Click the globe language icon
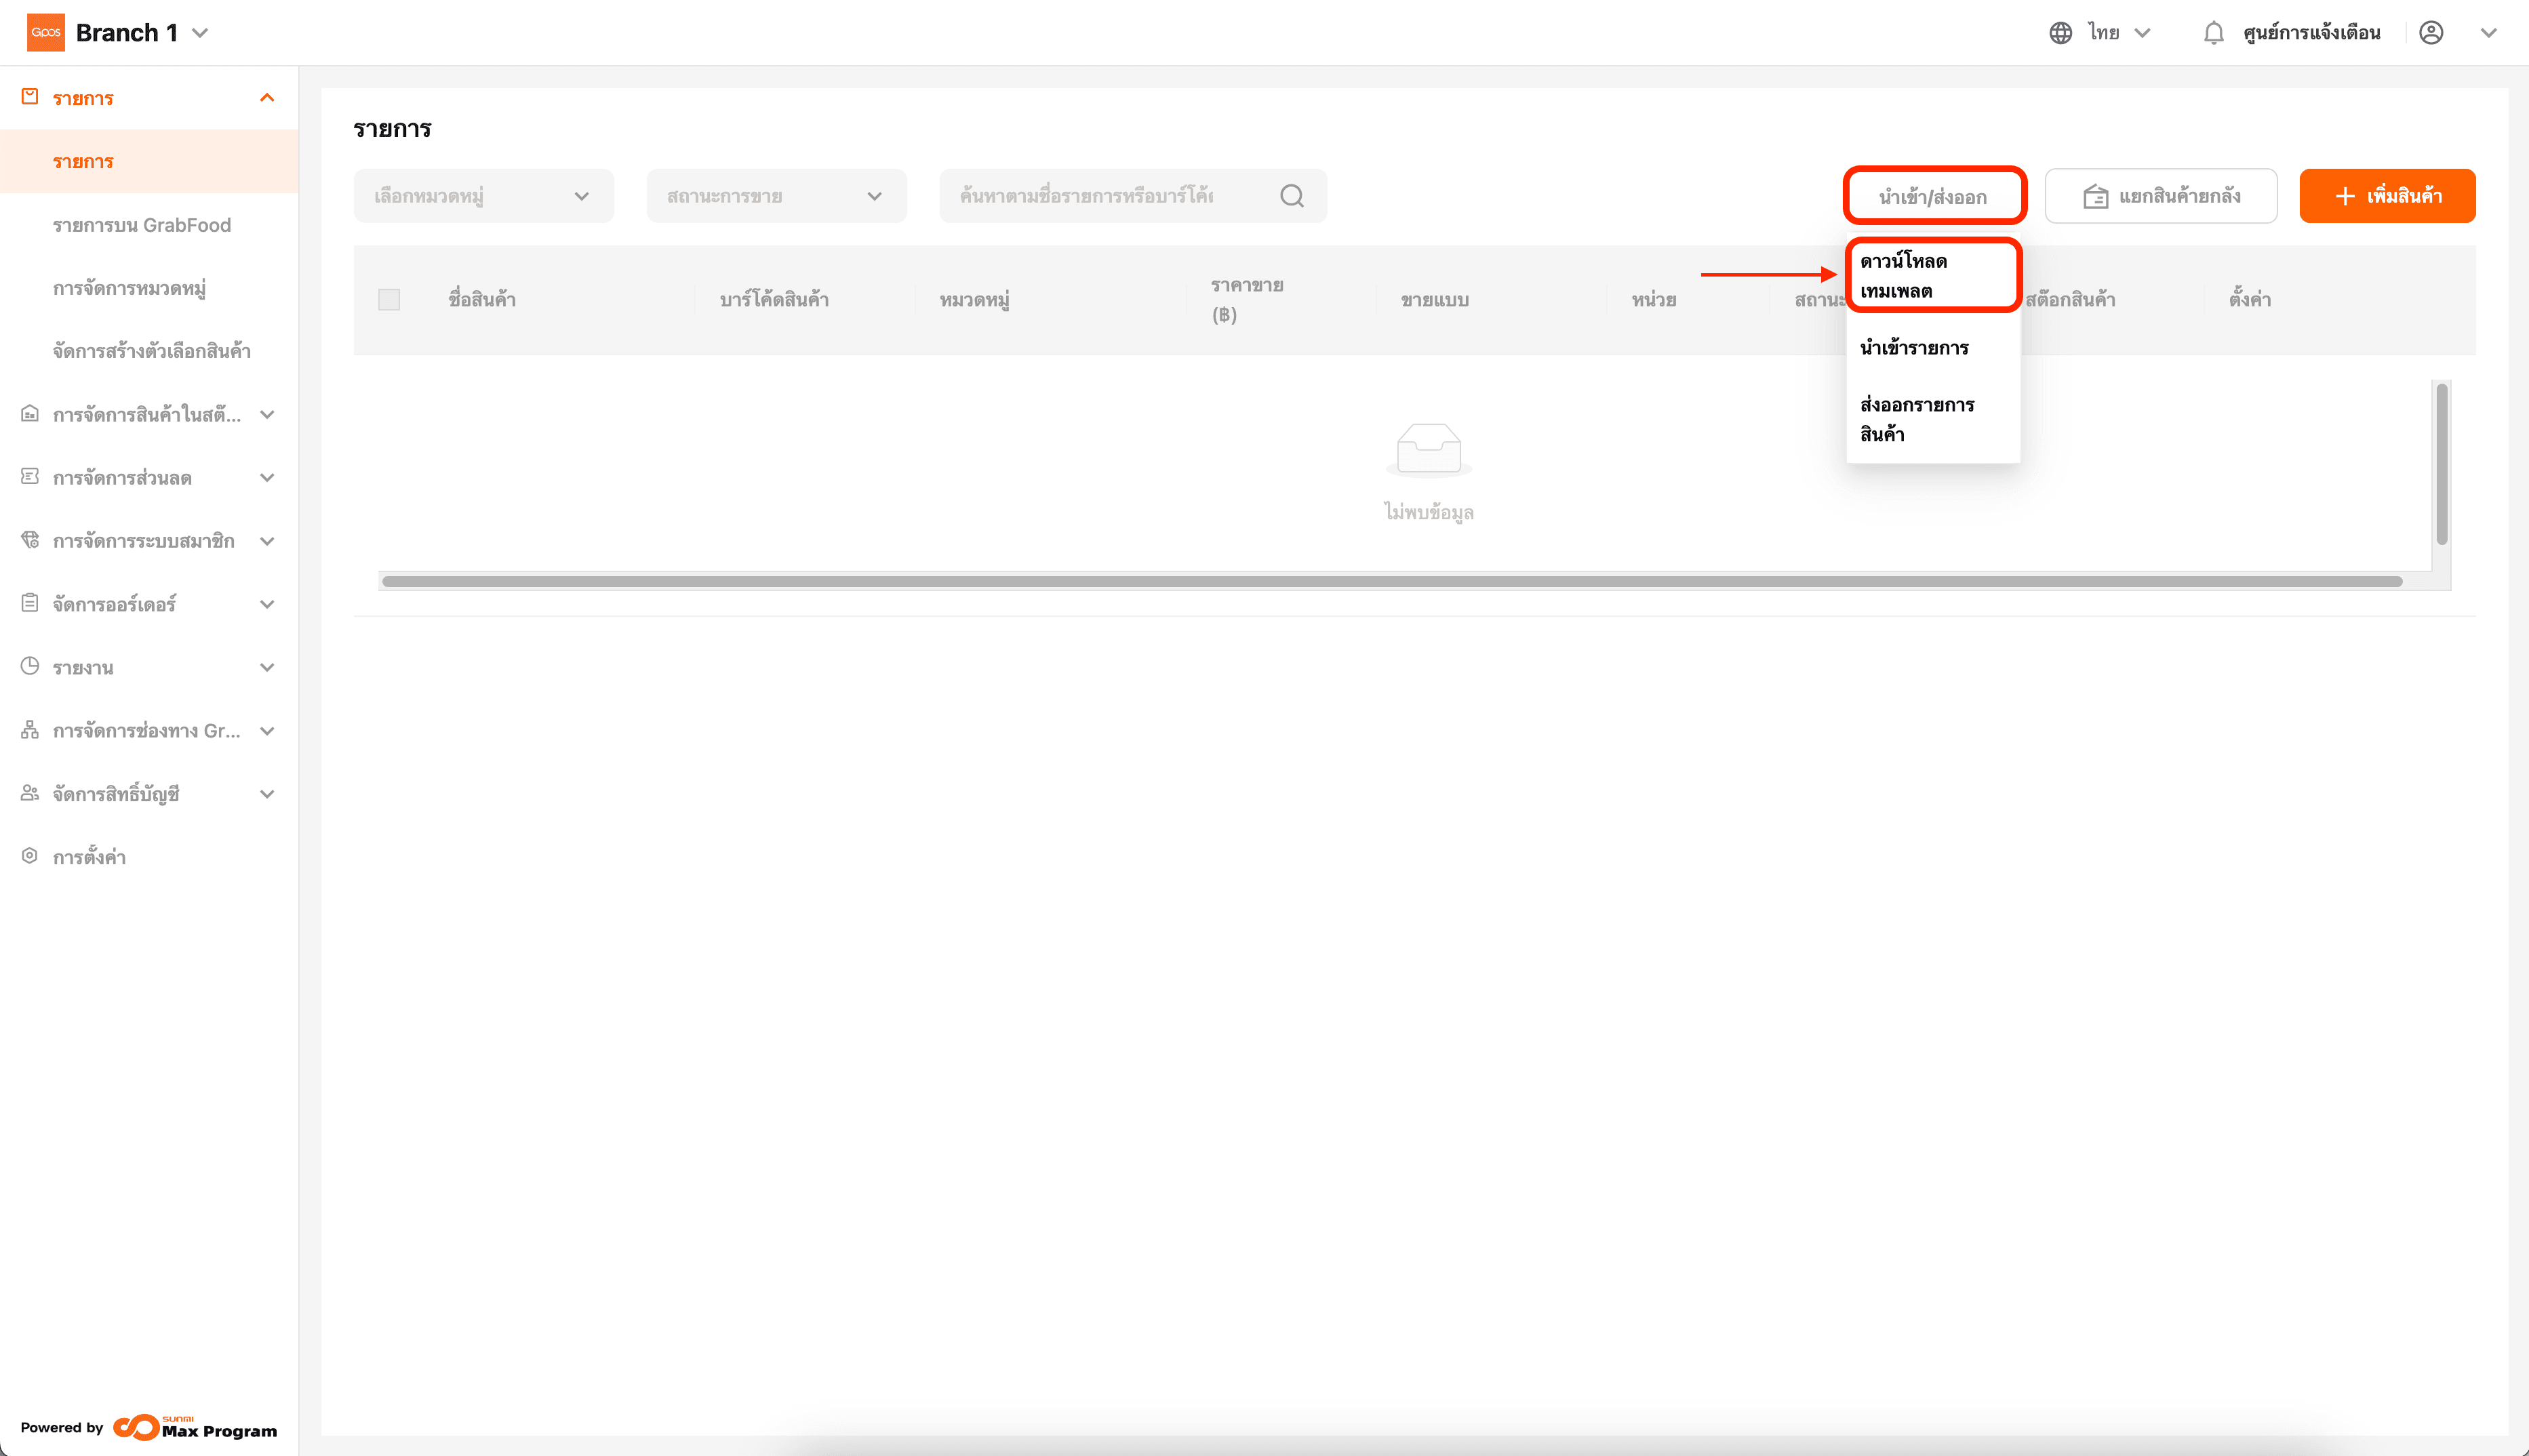Image resolution: width=2529 pixels, height=1456 pixels. pyautogui.click(x=2060, y=33)
